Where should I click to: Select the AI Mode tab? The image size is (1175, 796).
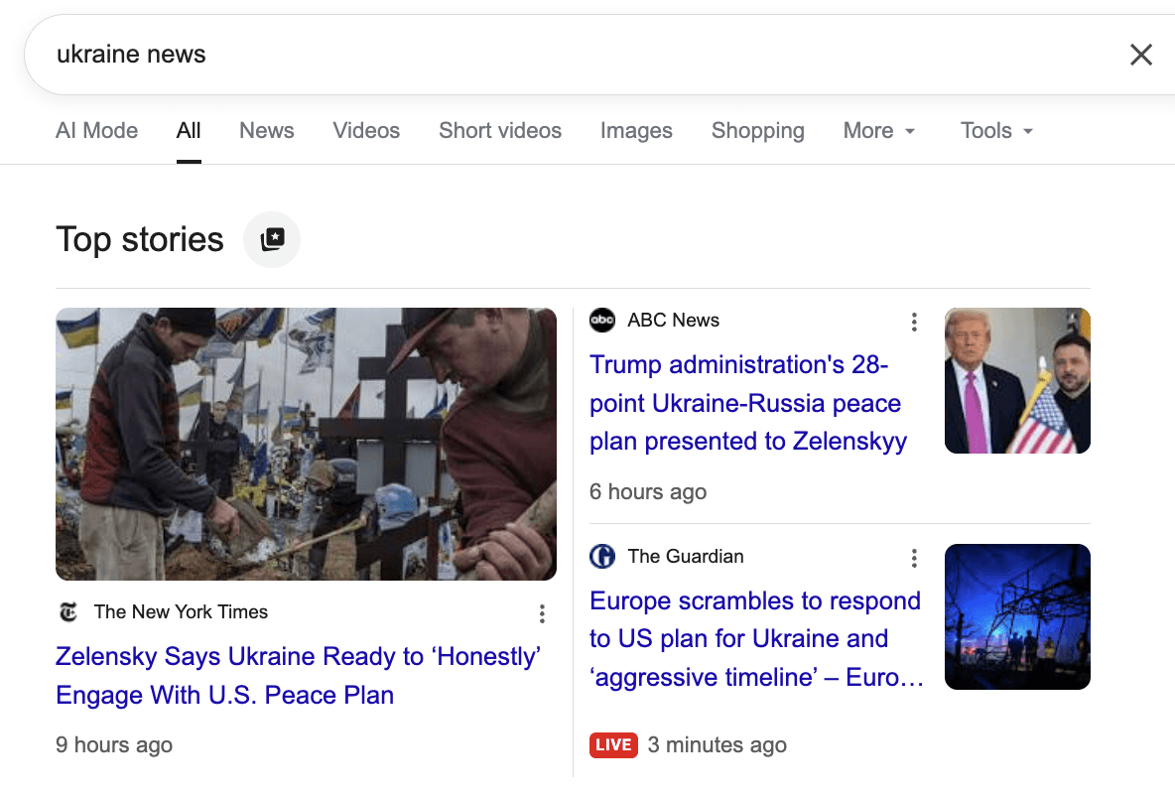(x=96, y=130)
